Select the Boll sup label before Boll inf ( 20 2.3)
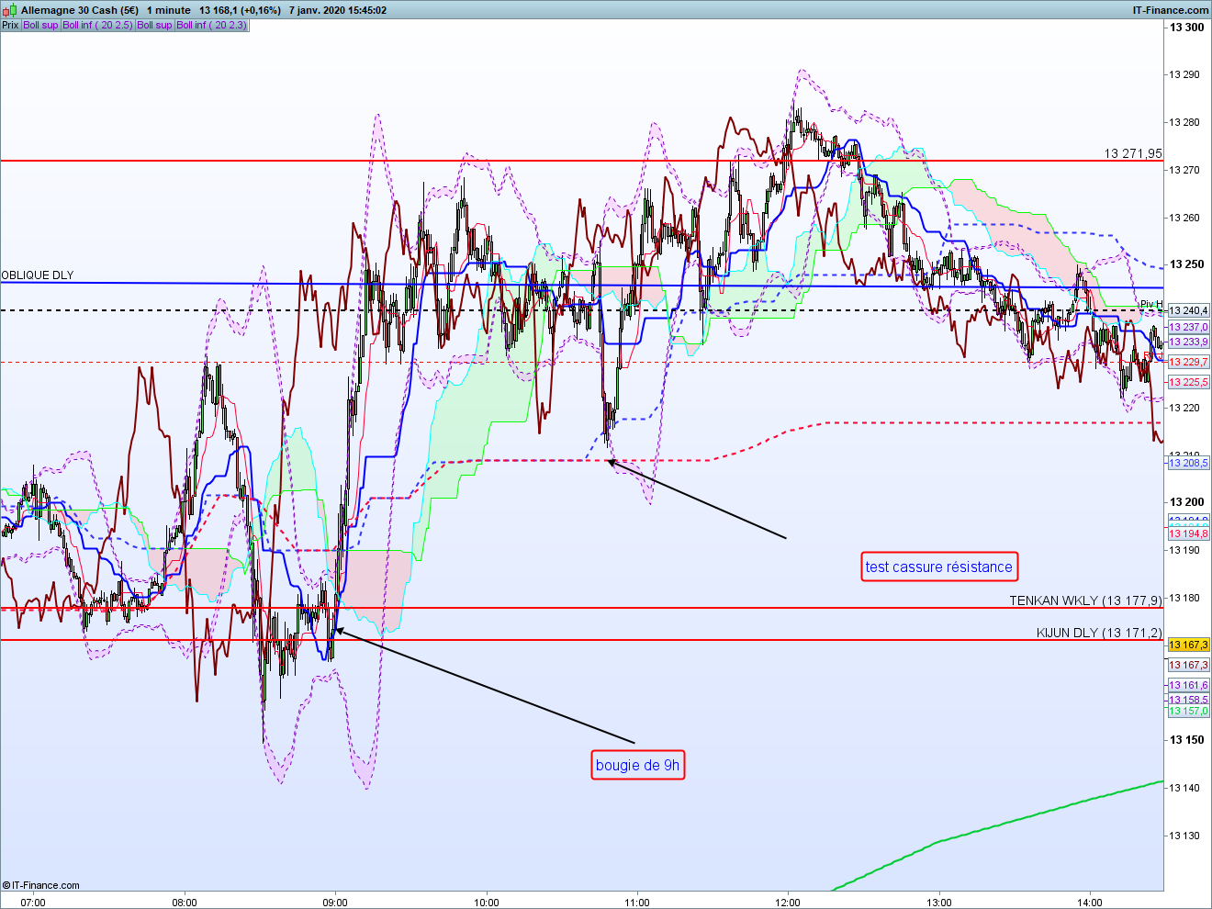This screenshot has height=909, width=1212. (x=154, y=25)
